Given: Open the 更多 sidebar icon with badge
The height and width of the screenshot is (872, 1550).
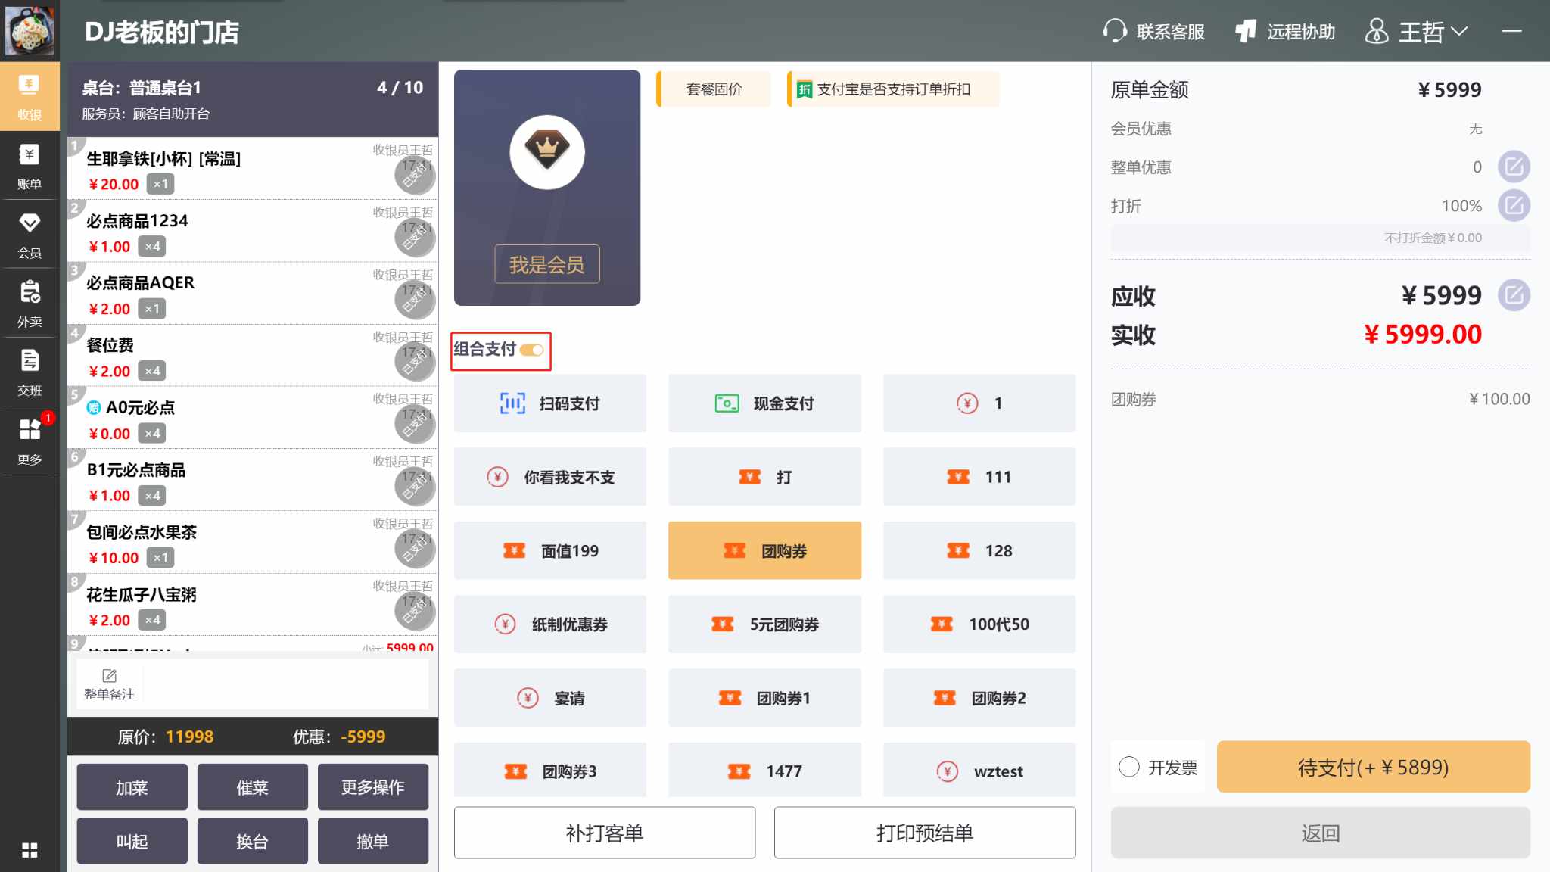Looking at the screenshot, I should click(x=30, y=442).
